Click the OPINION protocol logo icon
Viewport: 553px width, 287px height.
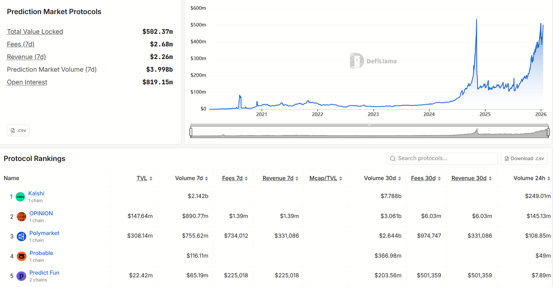pyautogui.click(x=21, y=216)
